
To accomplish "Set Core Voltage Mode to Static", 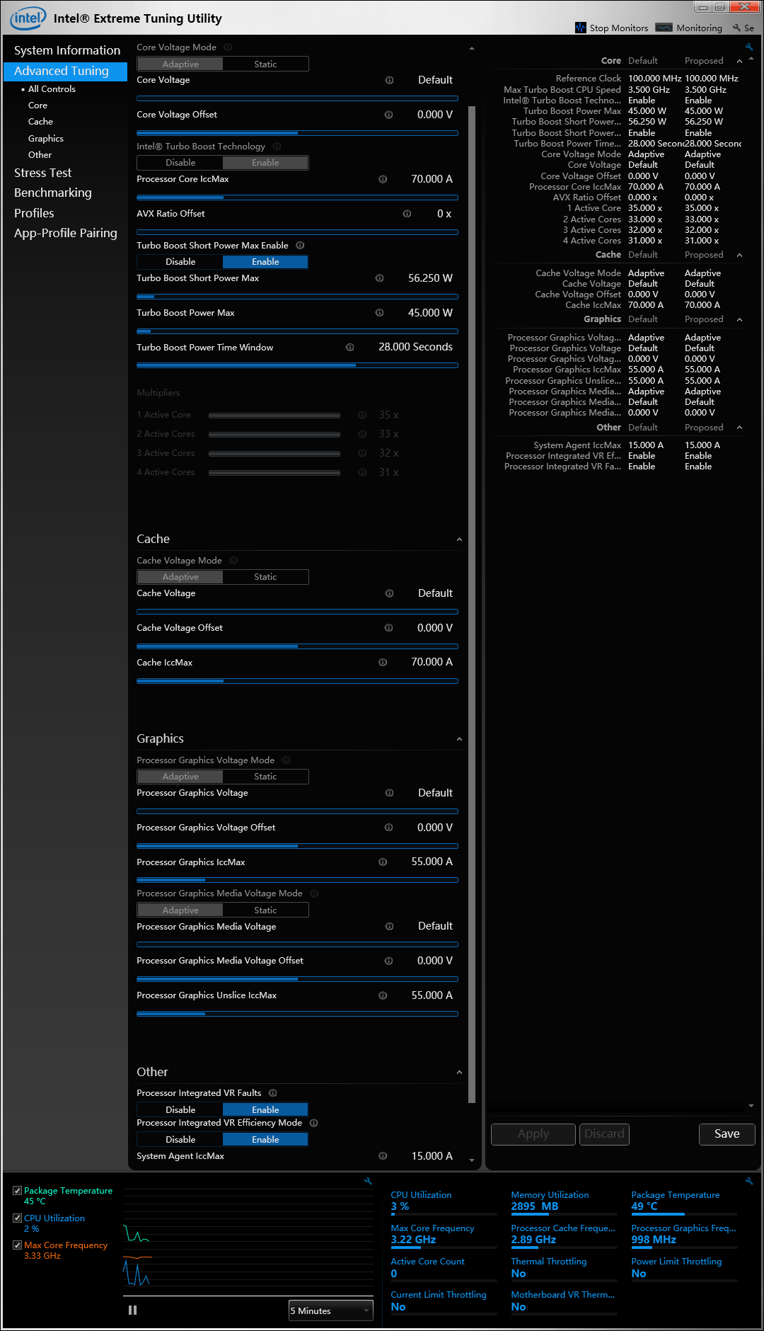I will pyautogui.click(x=265, y=64).
